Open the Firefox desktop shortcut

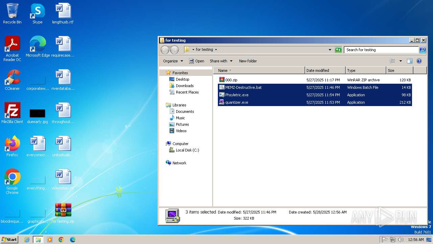coord(12,146)
